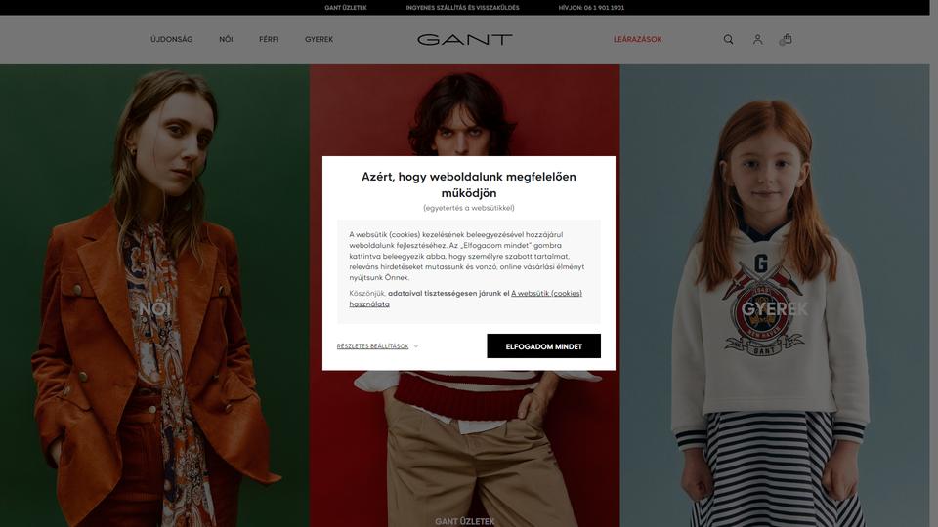Open the Férfi menu item

coord(269,39)
